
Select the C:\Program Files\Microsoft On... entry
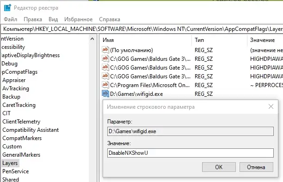pyautogui.click(x=150, y=85)
